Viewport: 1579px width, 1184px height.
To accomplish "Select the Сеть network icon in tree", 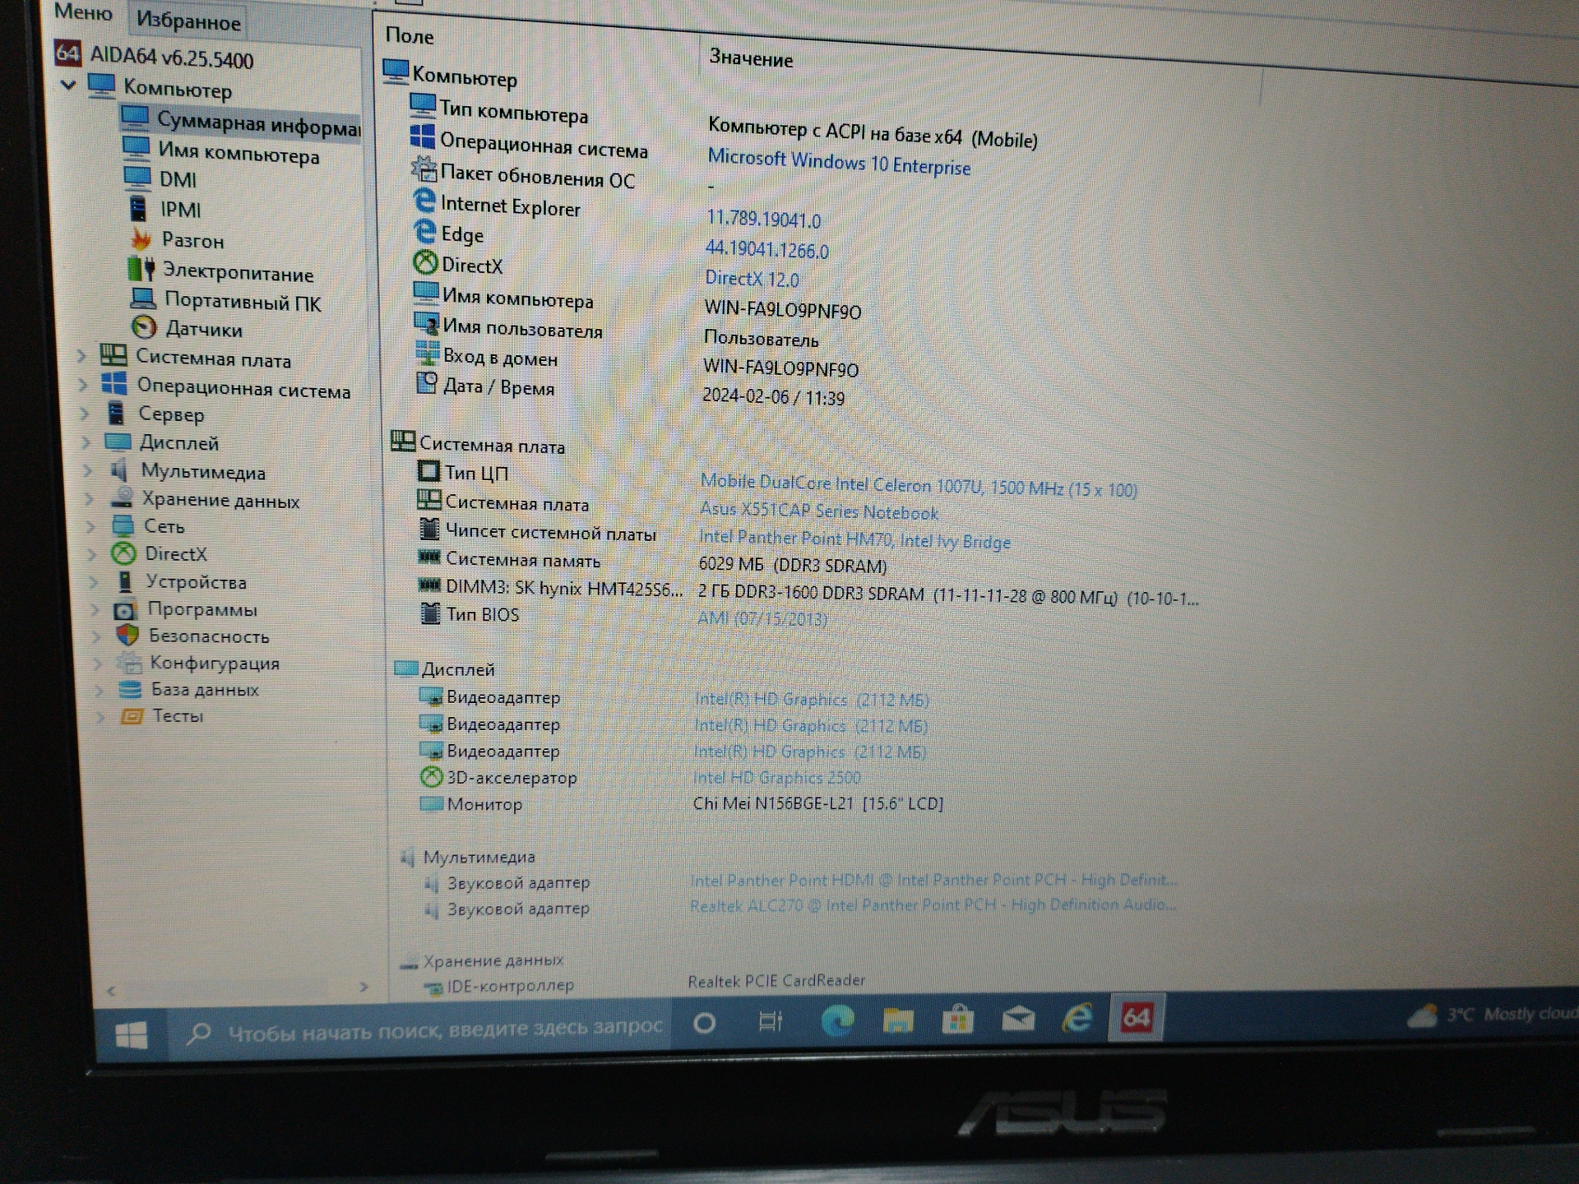I will pyautogui.click(x=123, y=525).
